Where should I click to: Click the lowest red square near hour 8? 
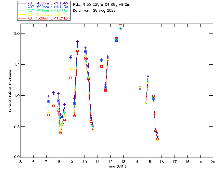[60, 133]
